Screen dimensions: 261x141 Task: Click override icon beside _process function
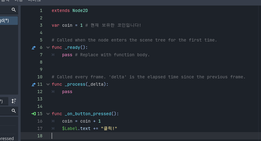pyautogui.click(x=34, y=84)
